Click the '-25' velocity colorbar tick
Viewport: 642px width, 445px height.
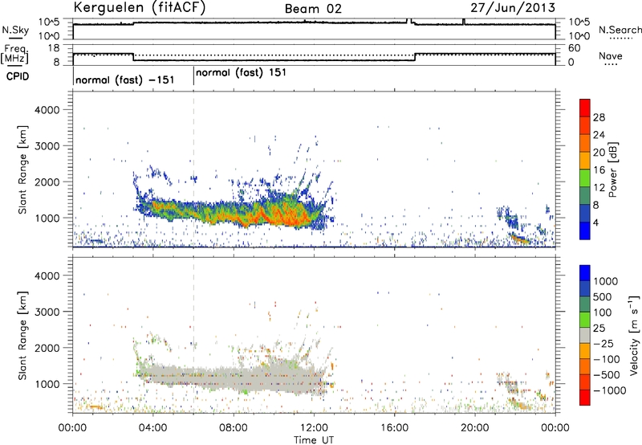coord(603,343)
